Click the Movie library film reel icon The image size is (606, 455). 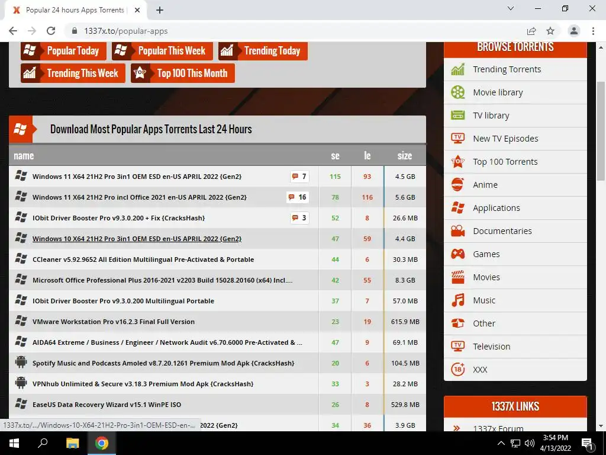[x=457, y=92]
